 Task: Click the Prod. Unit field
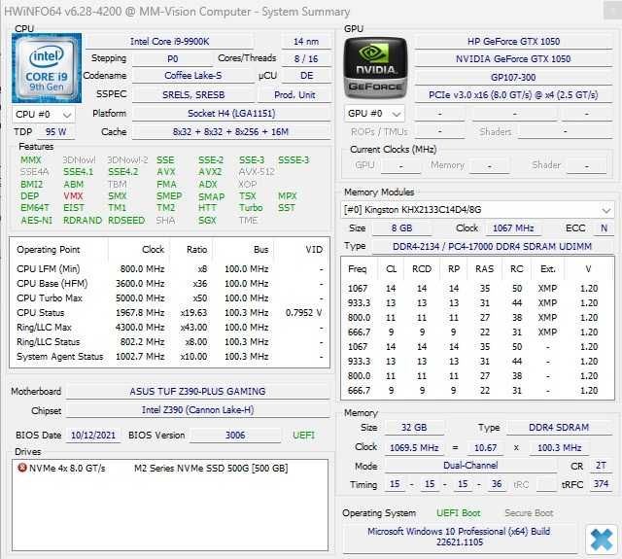pyautogui.click(x=294, y=95)
